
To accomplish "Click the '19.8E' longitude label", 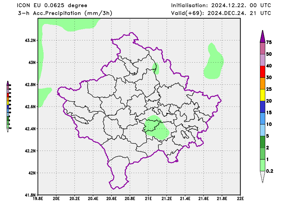I will point(38,198).
